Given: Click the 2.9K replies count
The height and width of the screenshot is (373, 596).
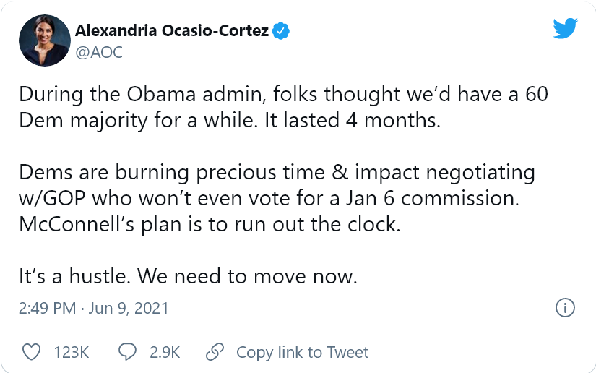Looking at the screenshot, I should (x=164, y=352).
